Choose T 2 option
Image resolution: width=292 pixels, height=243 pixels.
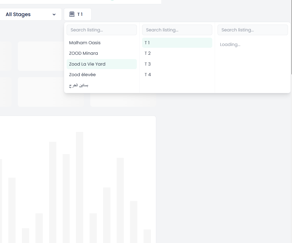point(177,54)
